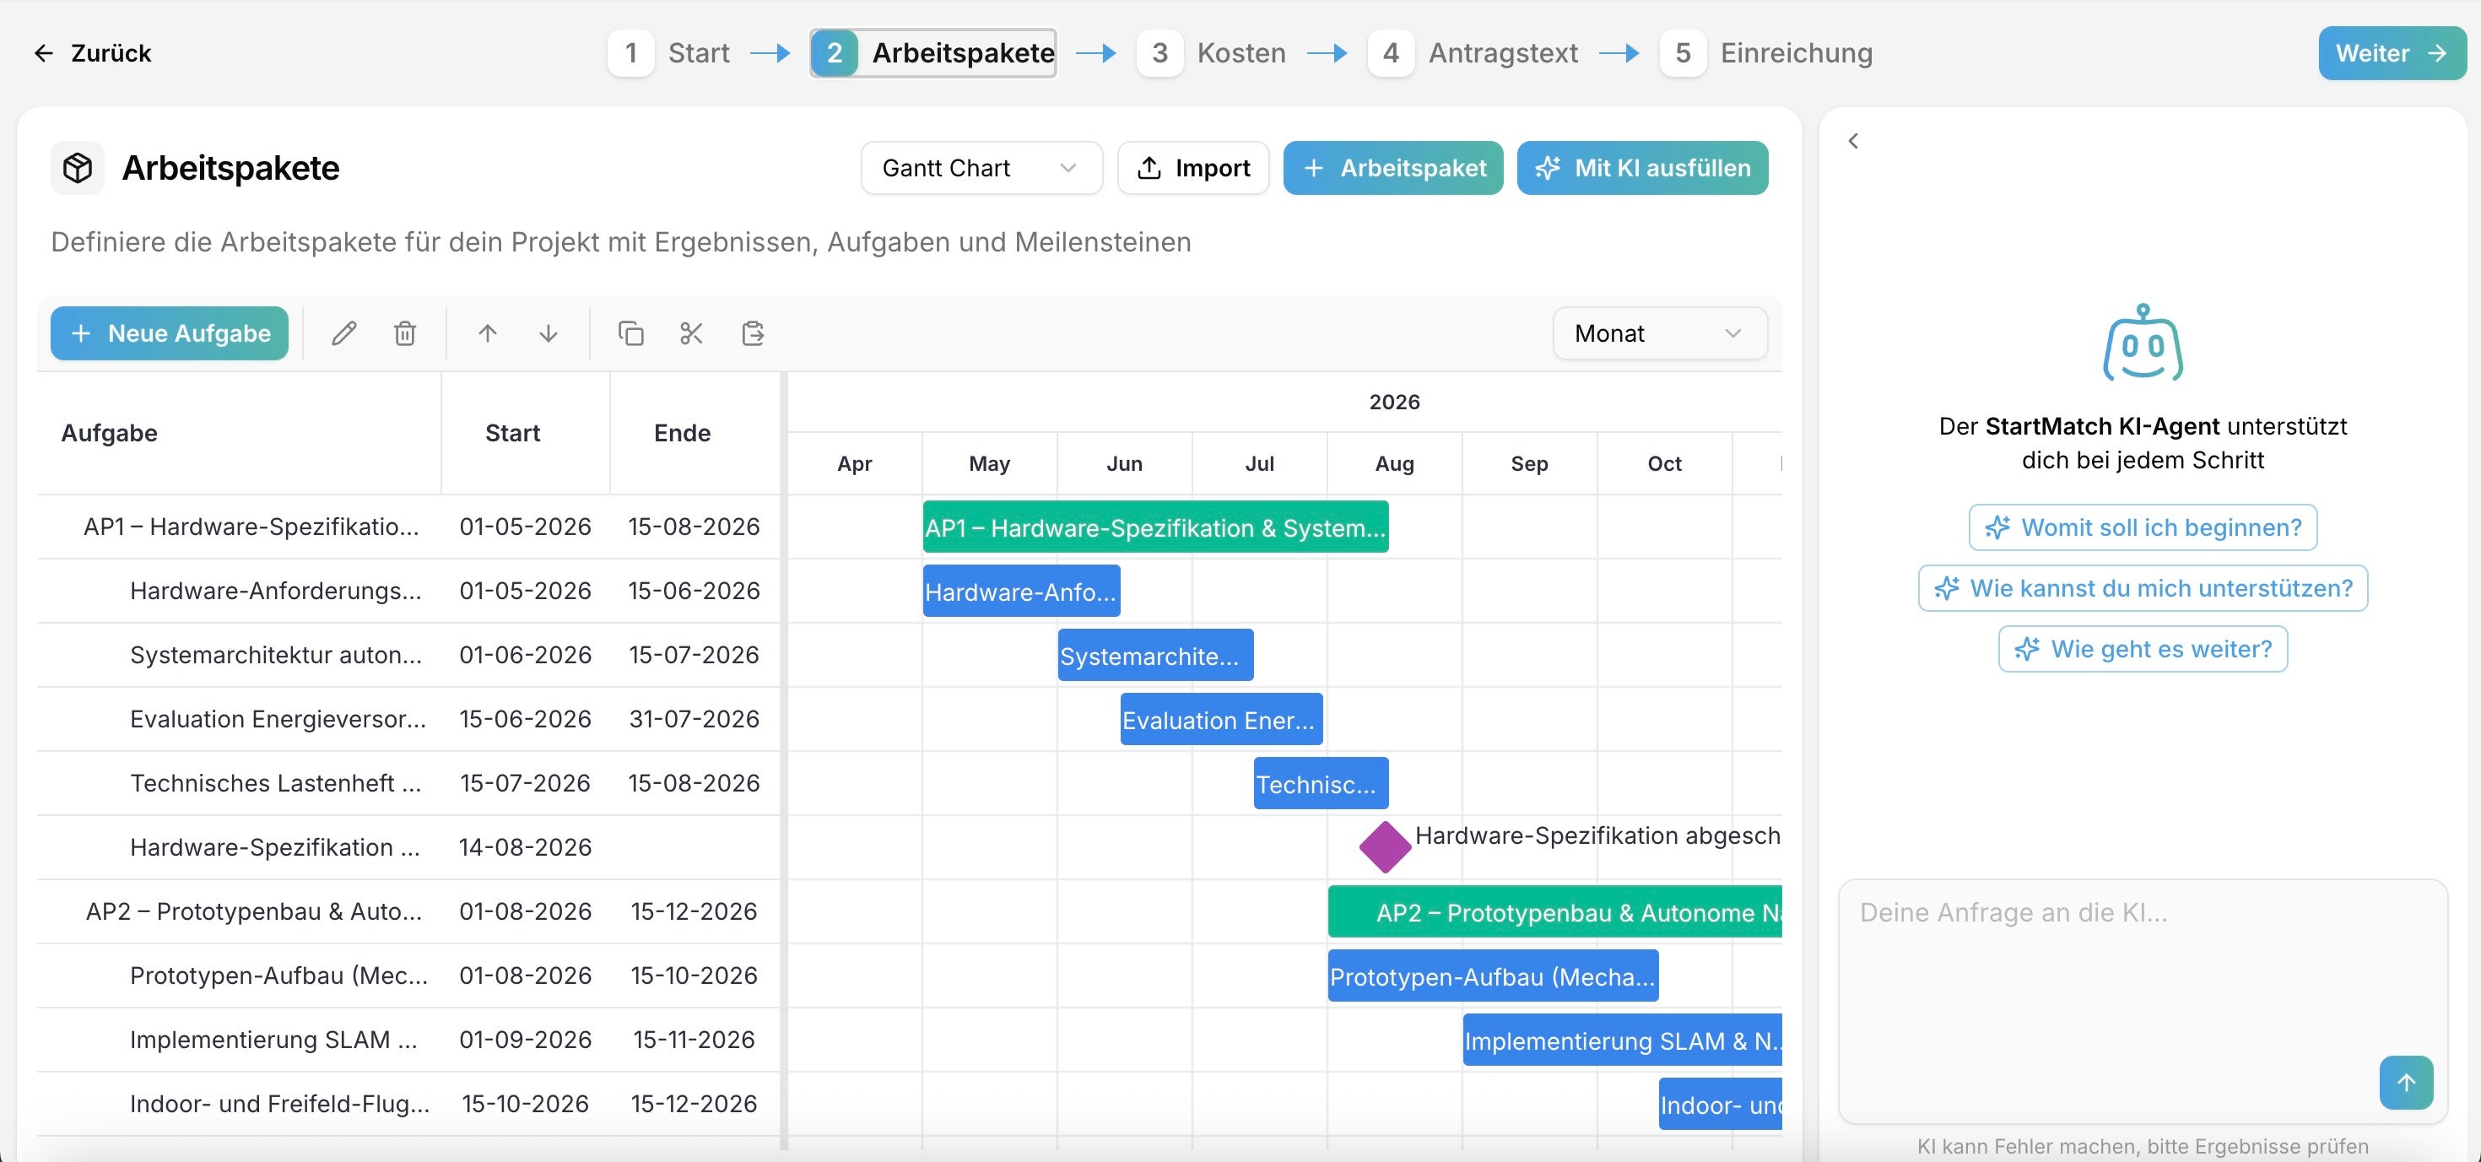Click the Technisc... Gantt bar
Screen dimensions: 2481x1162
click(x=1321, y=784)
